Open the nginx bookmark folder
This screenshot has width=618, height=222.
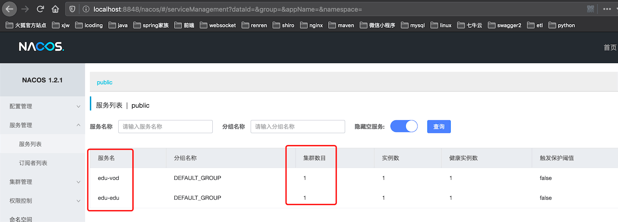(x=312, y=26)
